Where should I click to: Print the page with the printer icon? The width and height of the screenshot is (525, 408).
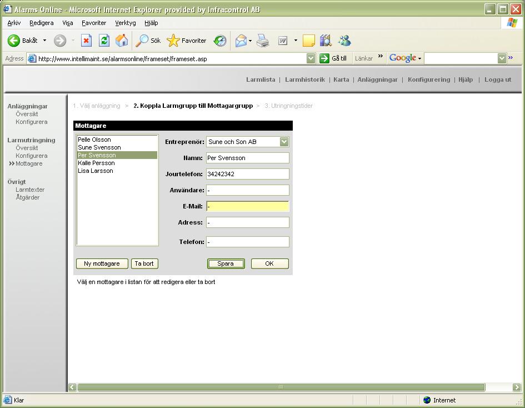263,41
